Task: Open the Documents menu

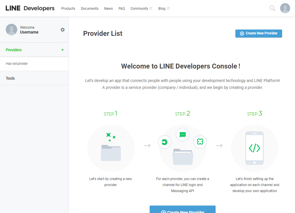Action: point(89,8)
